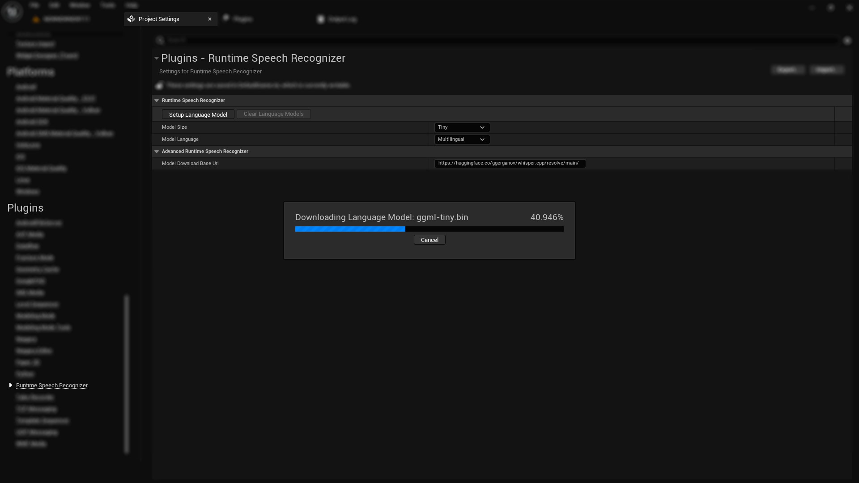Click the warning icon next to the project name

coord(35,19)
